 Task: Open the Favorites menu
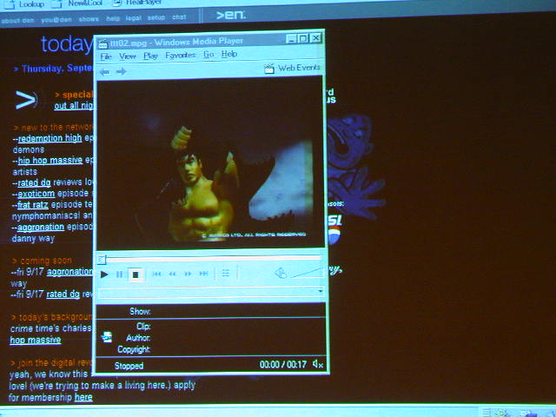pos(180,55)
